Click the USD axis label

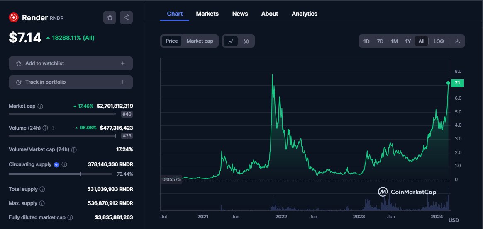(x=454, y=220)
